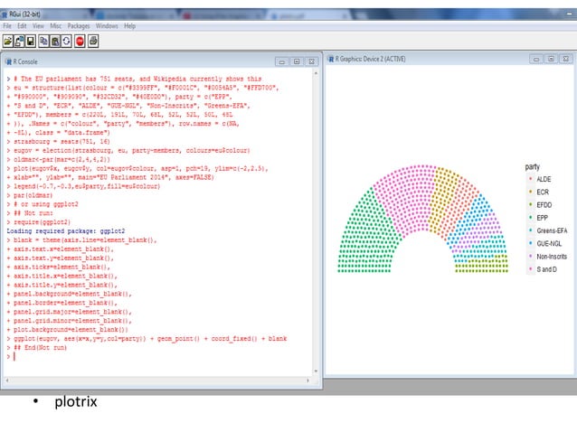This screenshot has width=577, height=432.
Task: Open the Packages menu
Action: [78, 26]
